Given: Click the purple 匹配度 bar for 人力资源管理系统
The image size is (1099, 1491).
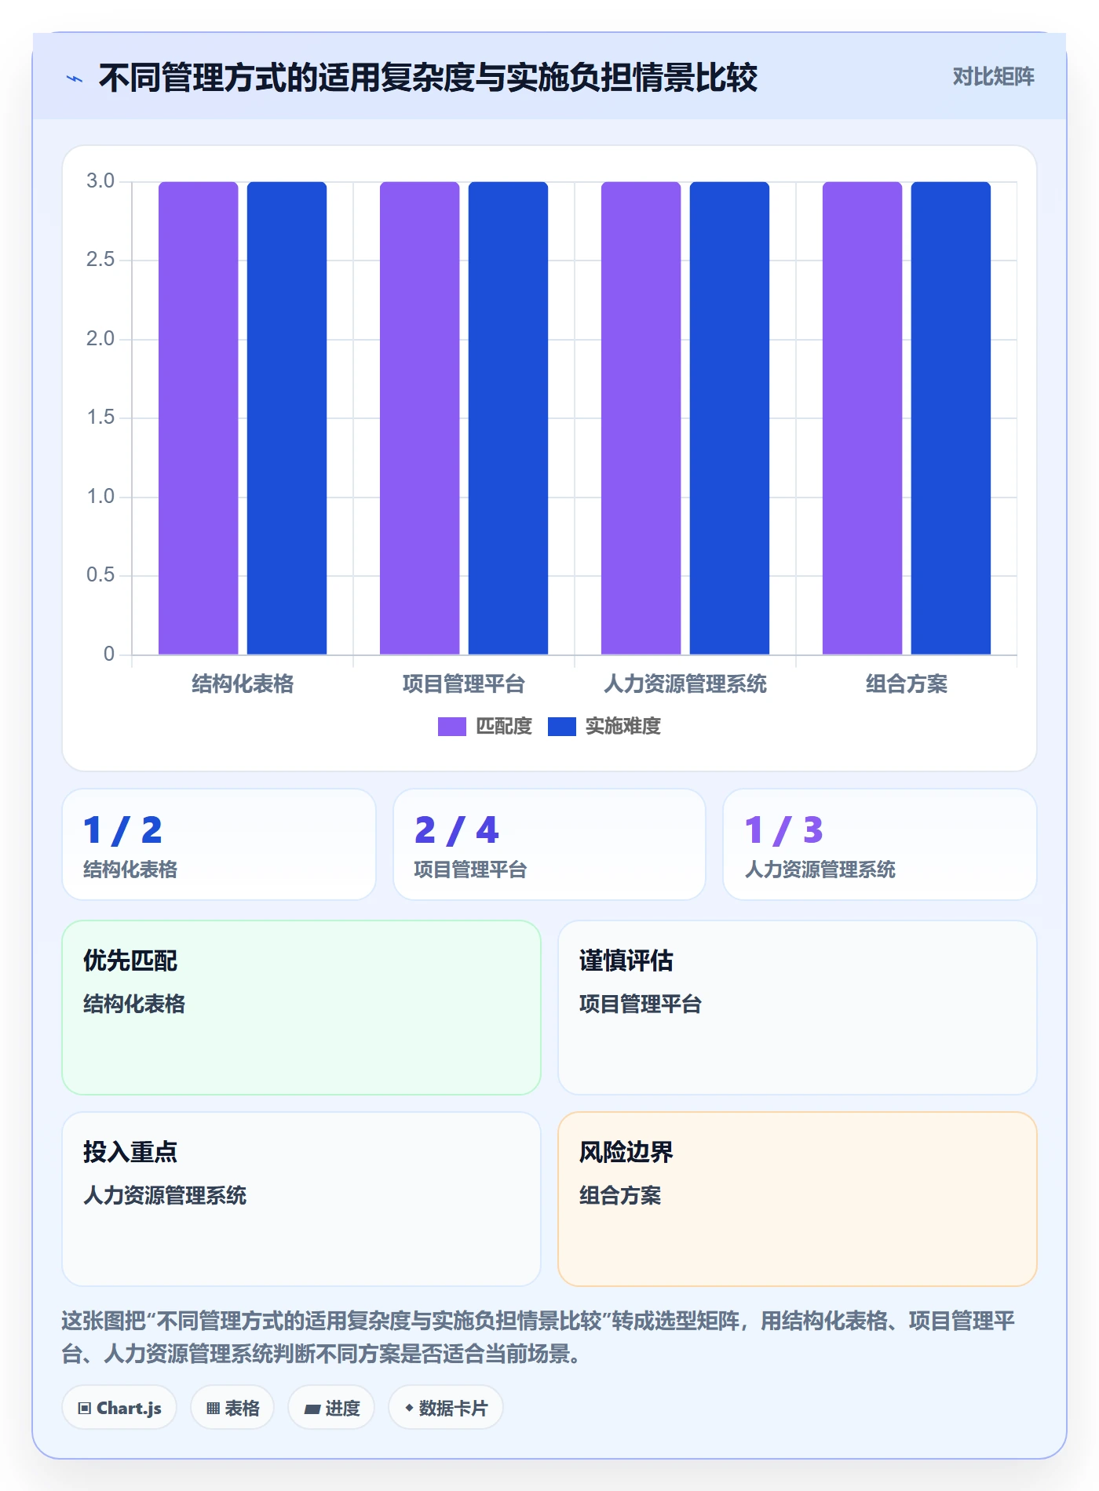Looking at the screenshot, I should click(x=641, y=418).
